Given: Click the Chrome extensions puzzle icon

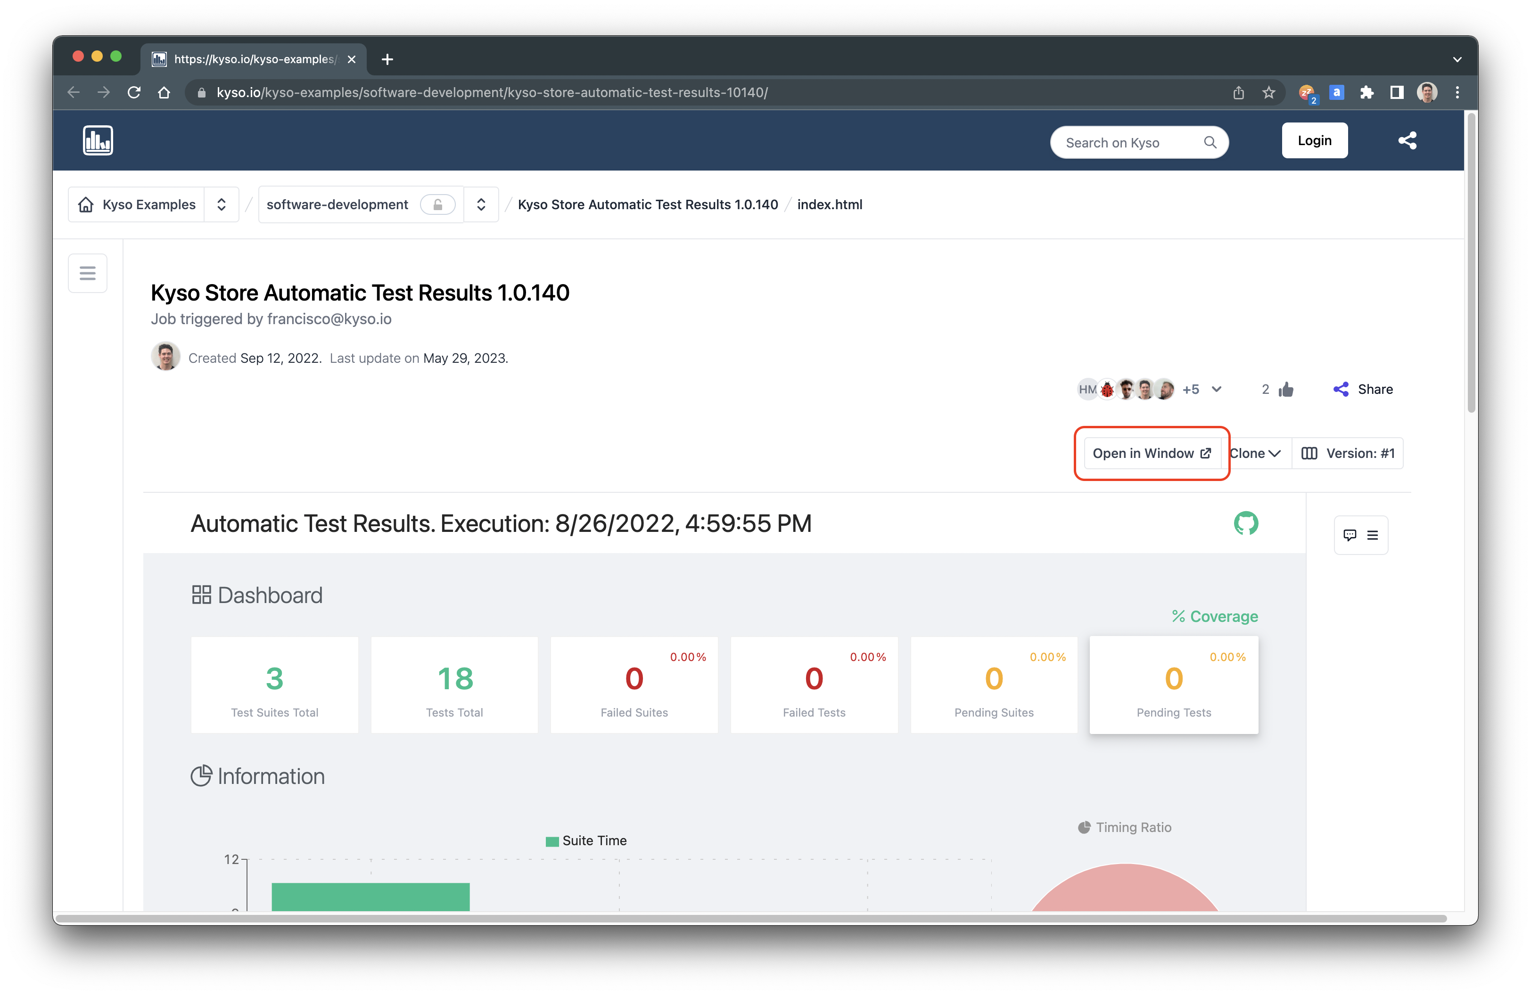Looking at the screenshot, I should pos(1366,92).
